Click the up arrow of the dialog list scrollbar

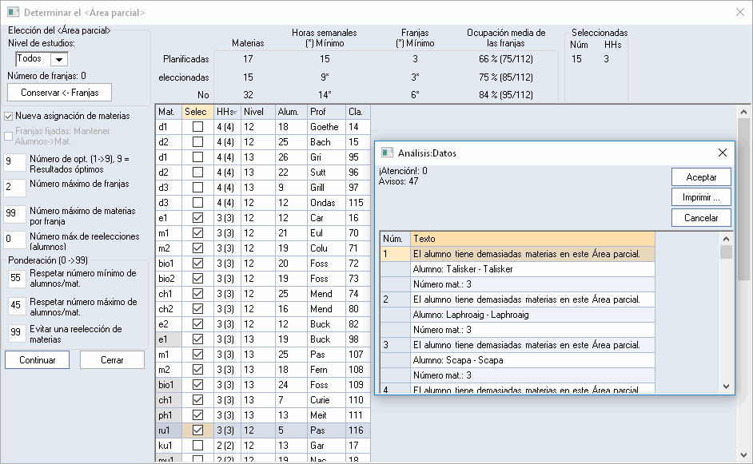point(726,239)
